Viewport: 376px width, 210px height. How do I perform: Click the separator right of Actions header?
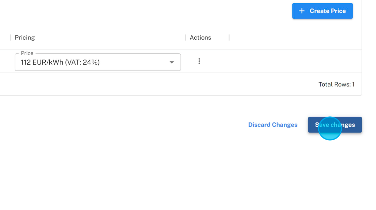(229, 38)
